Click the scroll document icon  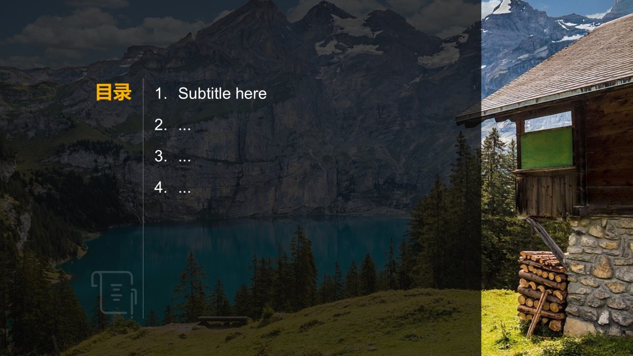click(x=113, y=293)
